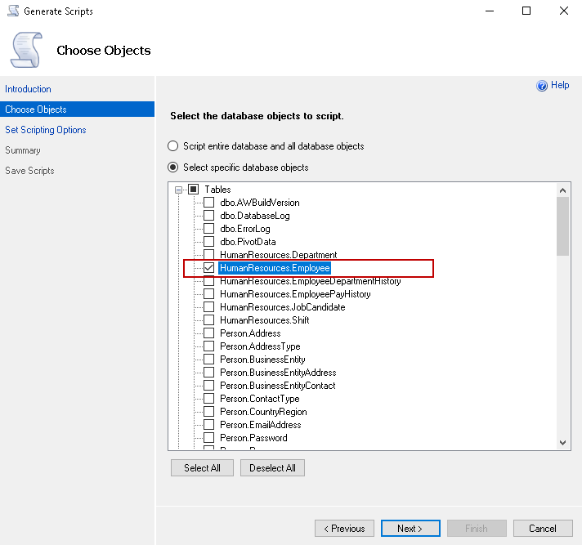The image size is (582, 545).
Task: Click the Next button
Action: pos(410,529)
